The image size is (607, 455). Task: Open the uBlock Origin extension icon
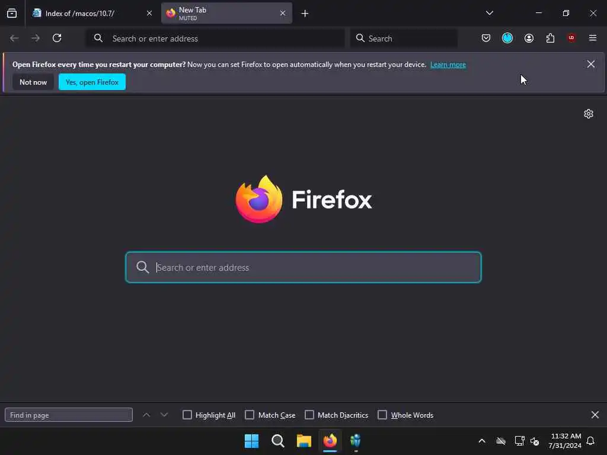(x=571, y=38)
